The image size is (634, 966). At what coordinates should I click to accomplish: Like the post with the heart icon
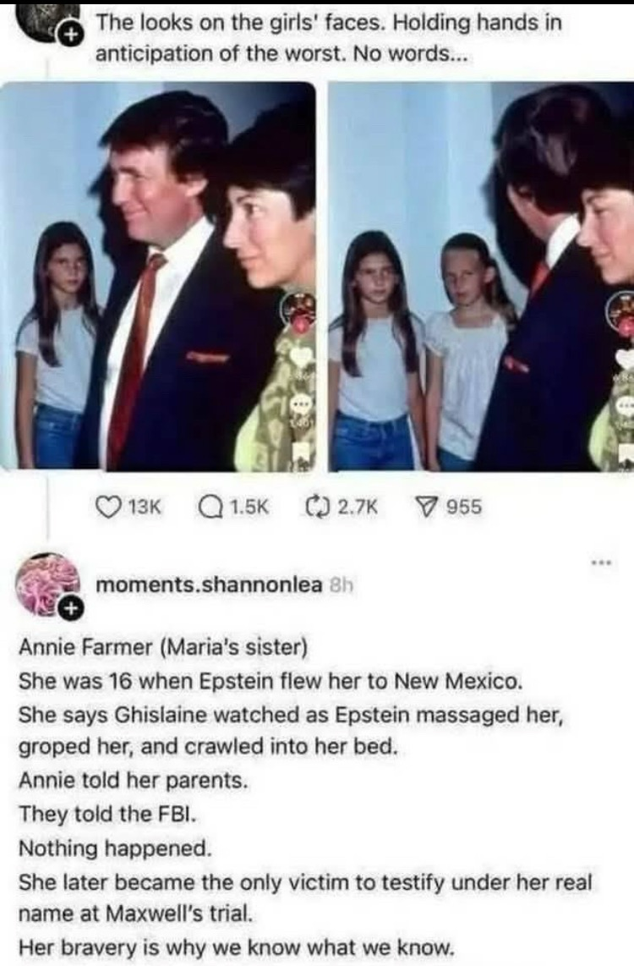coord(109,506)
